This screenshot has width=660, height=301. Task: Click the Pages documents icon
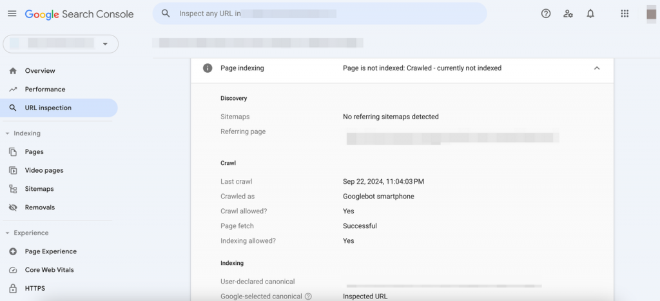point(13,152)
